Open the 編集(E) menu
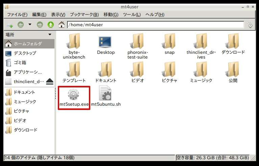 [x=39, y=14]
